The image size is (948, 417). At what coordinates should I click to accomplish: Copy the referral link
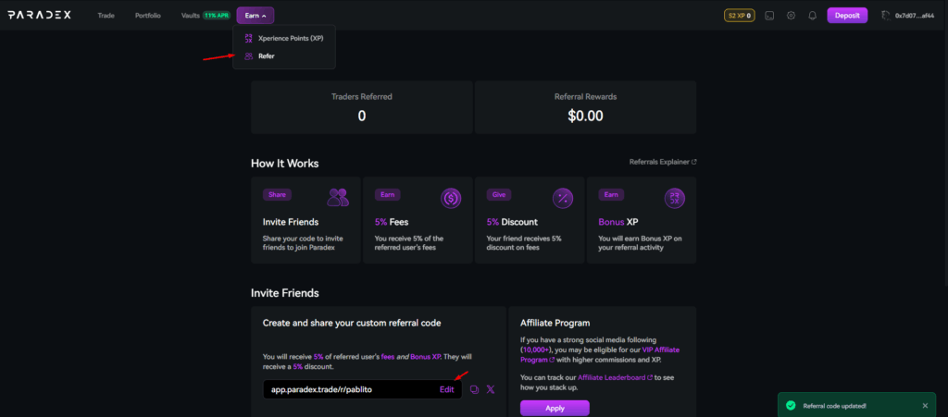pos(475,390)
